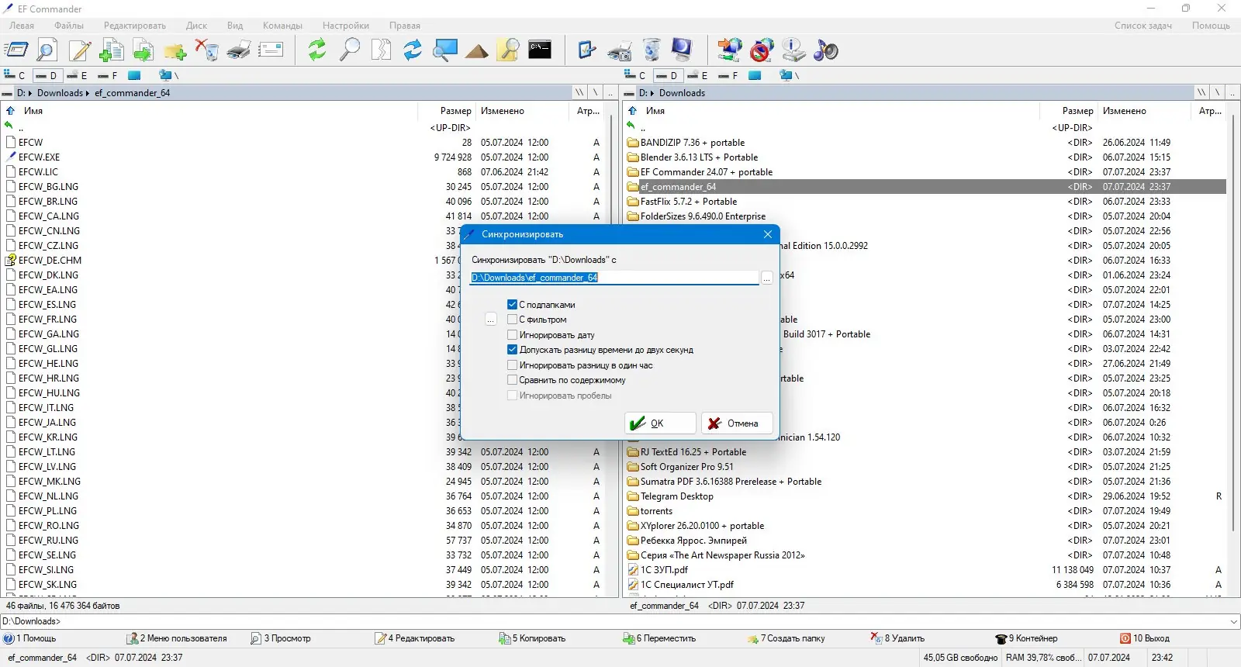
Task: Select drive C in the left panel
Action: (15, 75)
